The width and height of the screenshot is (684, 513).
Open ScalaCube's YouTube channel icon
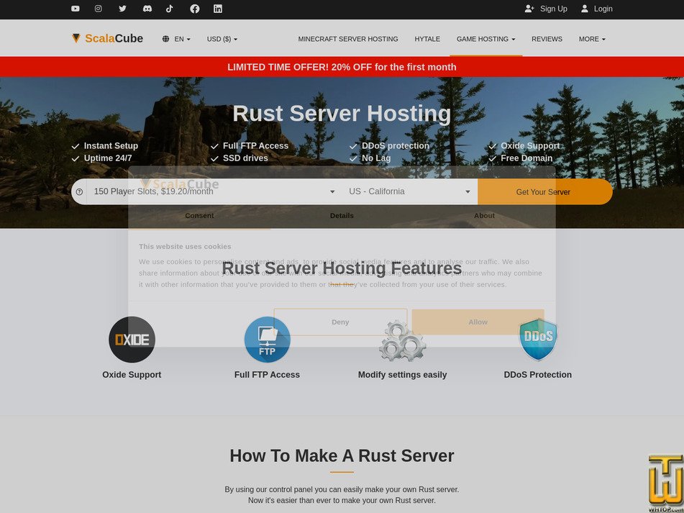75,9
